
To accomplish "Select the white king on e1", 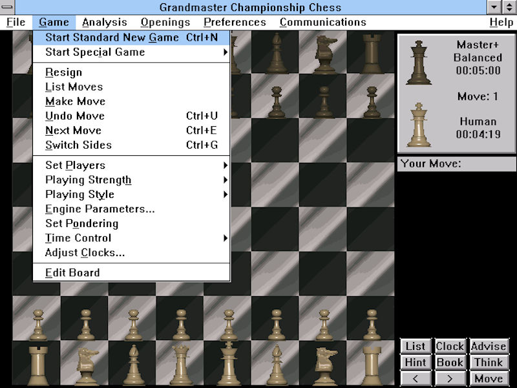I will pyautogui.click(x=228, y=363).
